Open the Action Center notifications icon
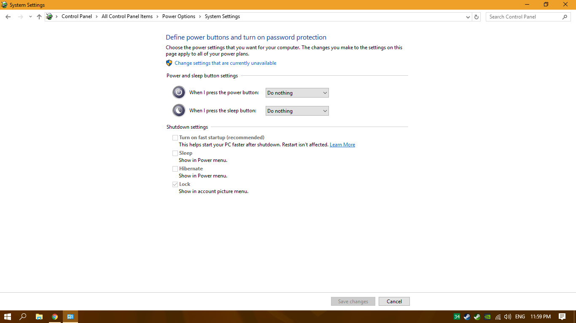 click(x=562, y=317)
